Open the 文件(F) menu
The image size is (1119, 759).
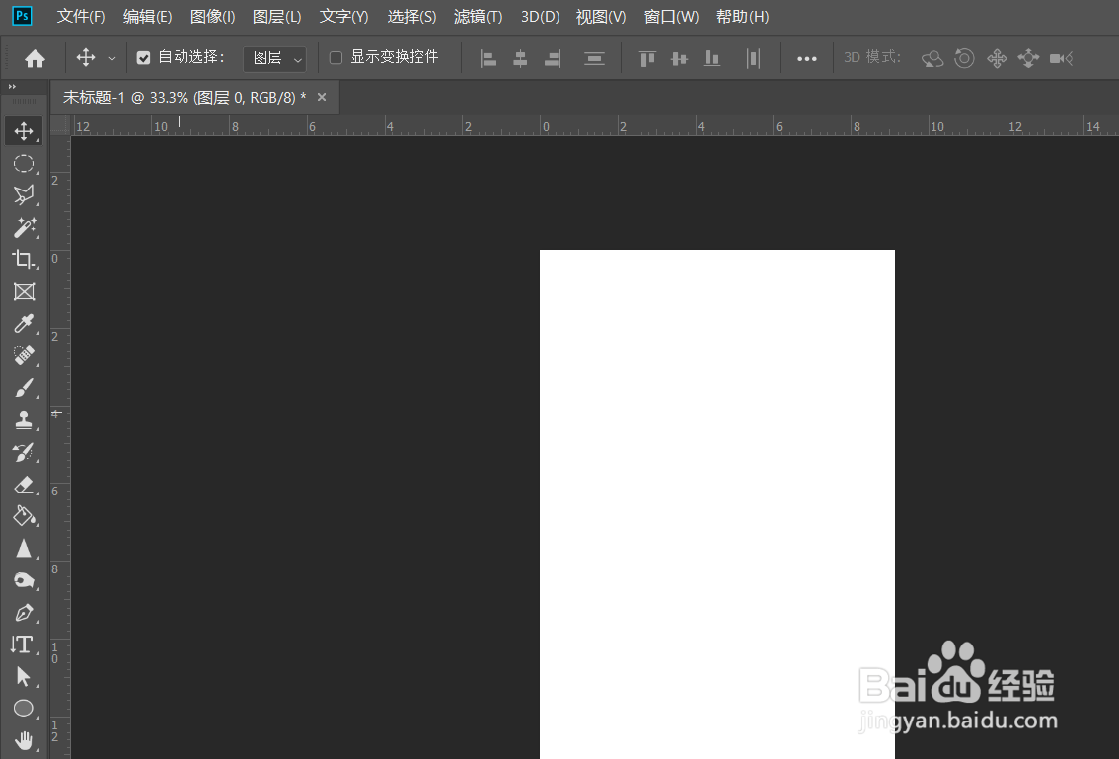coord(81,17)
